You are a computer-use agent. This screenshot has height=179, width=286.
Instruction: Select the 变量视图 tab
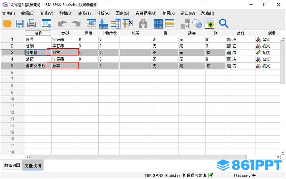point(33,166)
